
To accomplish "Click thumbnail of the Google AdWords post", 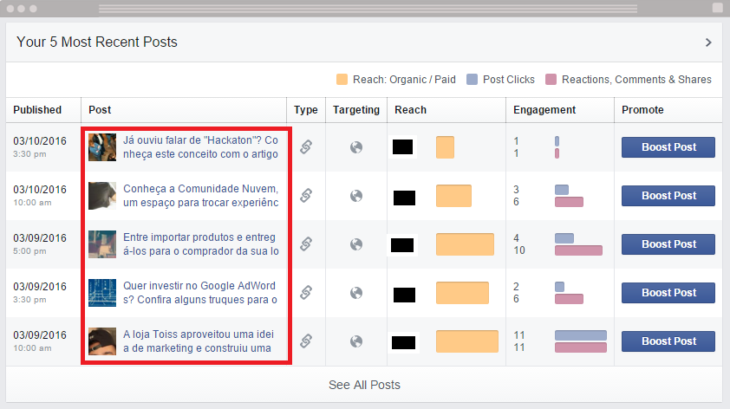I will [x=102, y=293].
